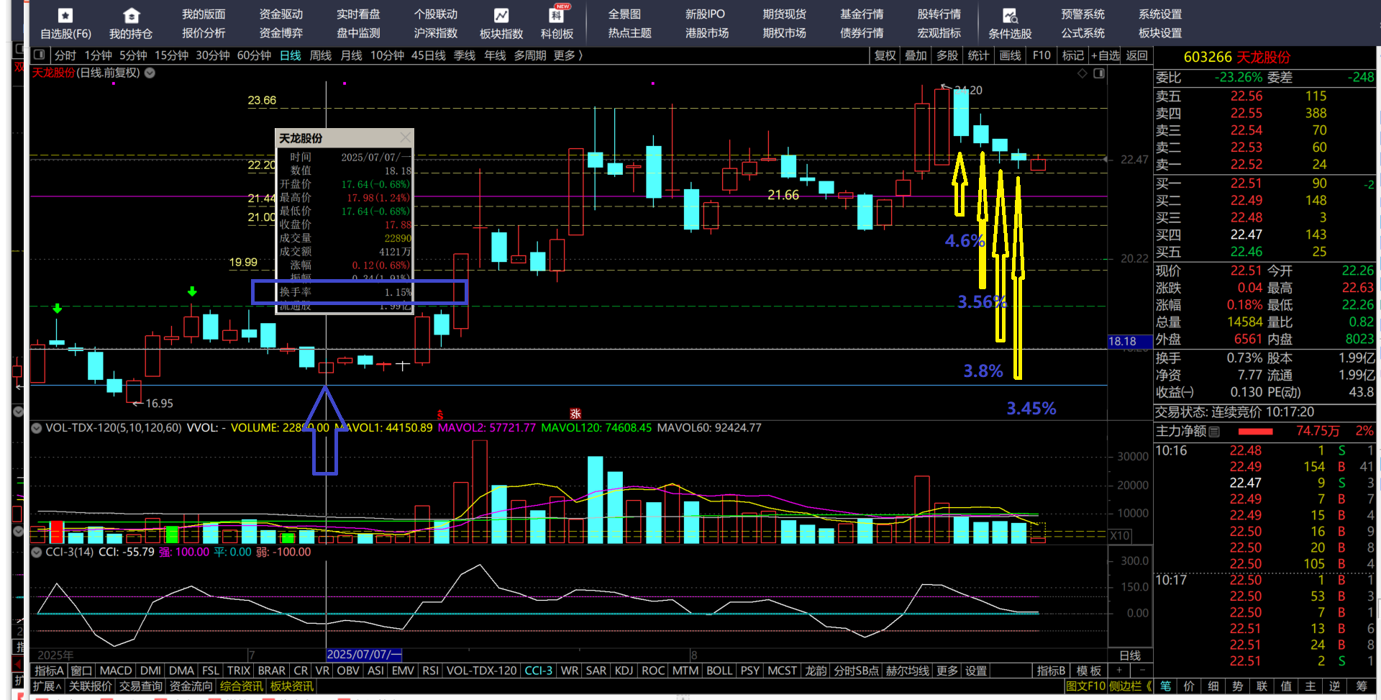
Task: Select the BOLL indicator
Action: tap(719, 671)
